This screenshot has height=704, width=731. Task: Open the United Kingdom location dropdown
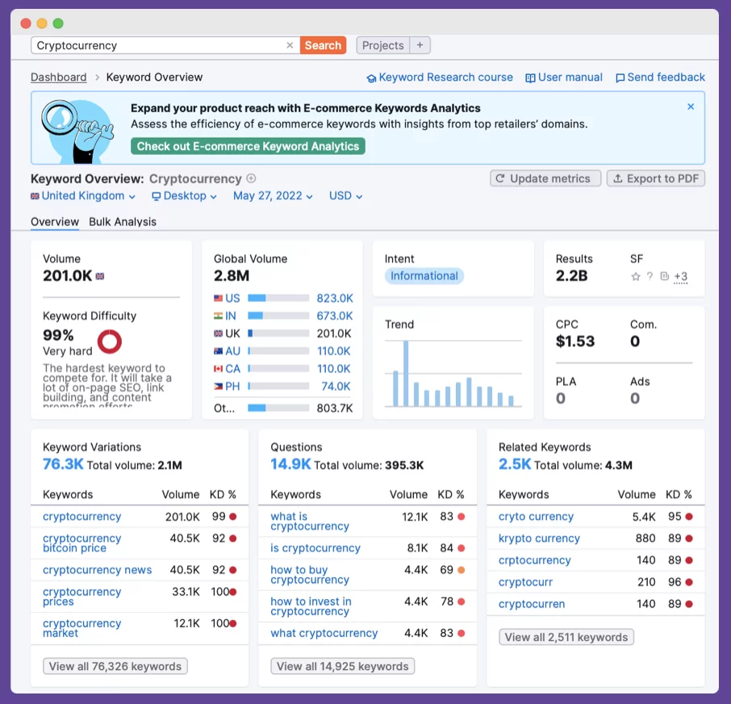pyautogui.click(x=83, y=195)
